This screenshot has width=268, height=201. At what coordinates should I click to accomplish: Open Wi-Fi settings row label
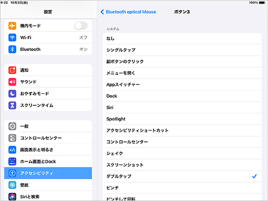[x=26, y=37]
